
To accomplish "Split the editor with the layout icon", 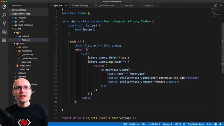I will [x=216, y=6].
